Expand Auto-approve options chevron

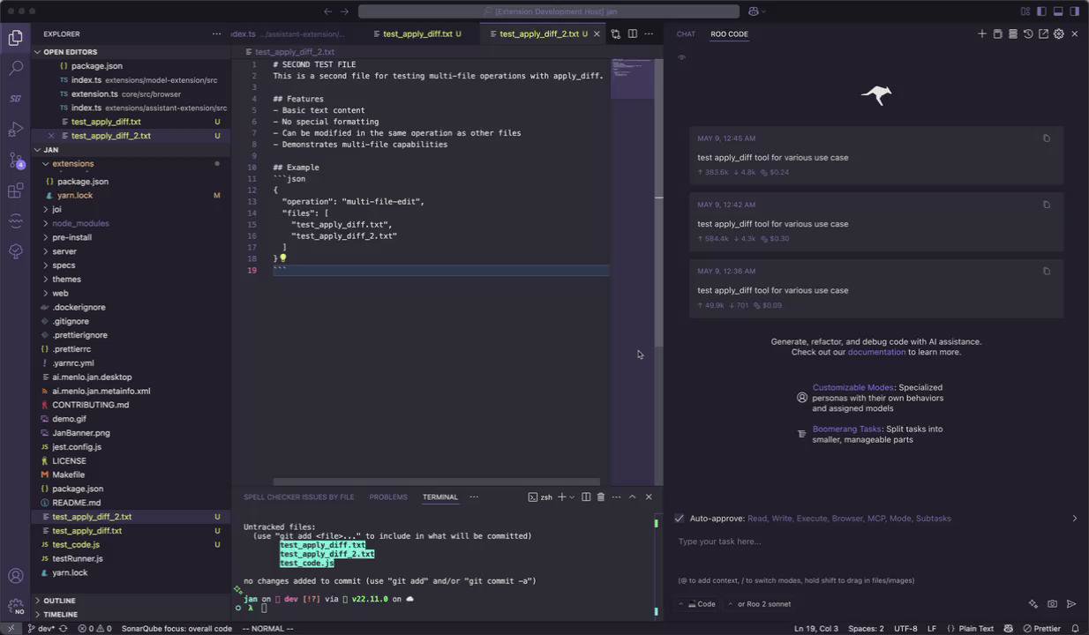1074,519
